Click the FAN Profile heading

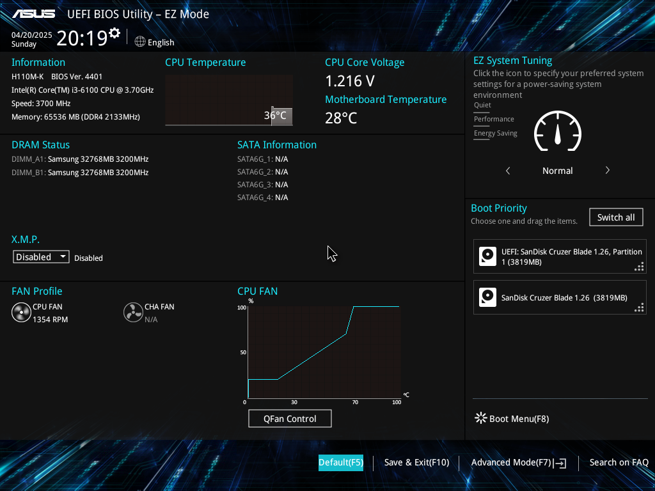36,291
